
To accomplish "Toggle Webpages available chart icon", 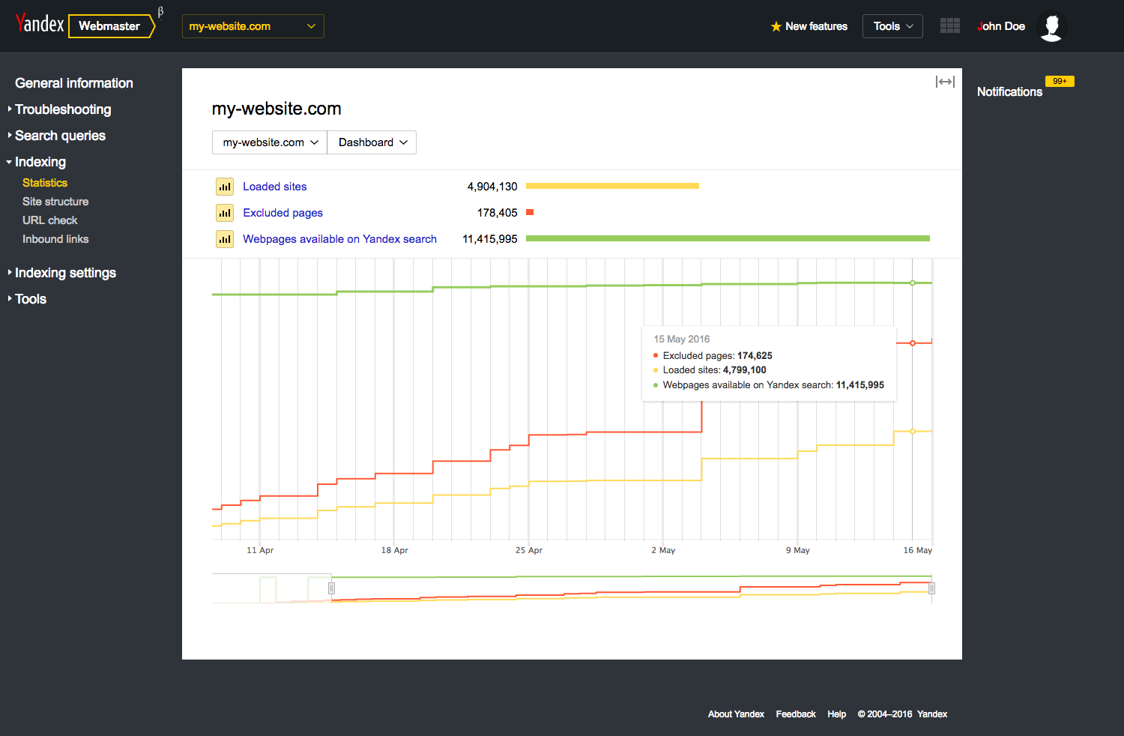I will [x=225, y=239].
